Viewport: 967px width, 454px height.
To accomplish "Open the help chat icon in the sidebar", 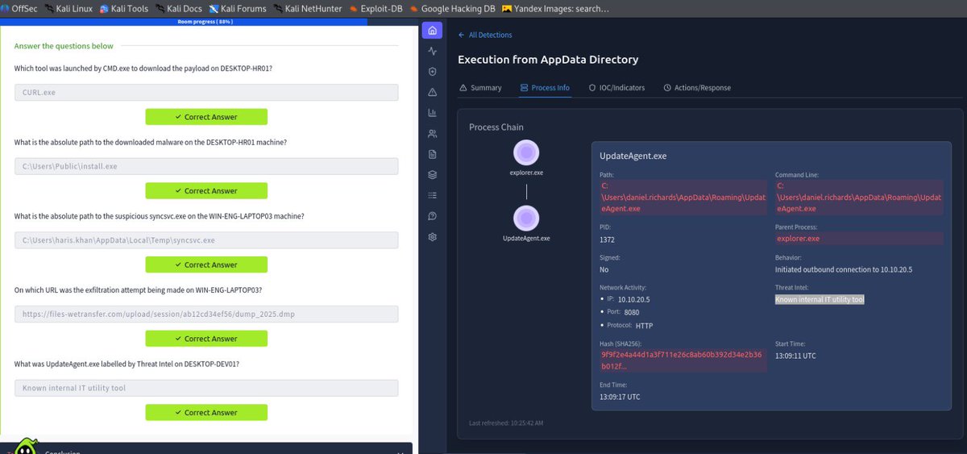I will point(433,216).
